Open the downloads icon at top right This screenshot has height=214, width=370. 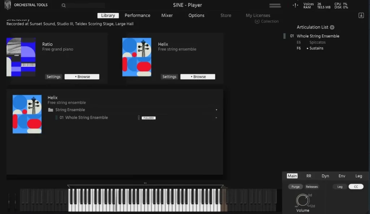tap(361, 15)
